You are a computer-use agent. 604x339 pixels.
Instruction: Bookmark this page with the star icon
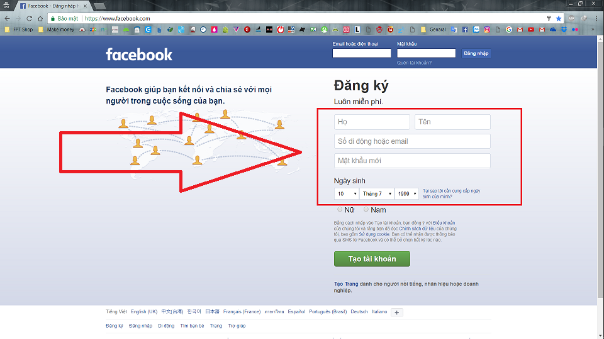tap(559, 18)
